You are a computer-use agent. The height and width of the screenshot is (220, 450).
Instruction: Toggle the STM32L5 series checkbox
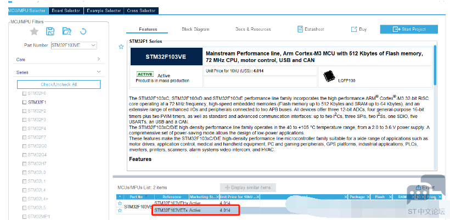[24, 208]
